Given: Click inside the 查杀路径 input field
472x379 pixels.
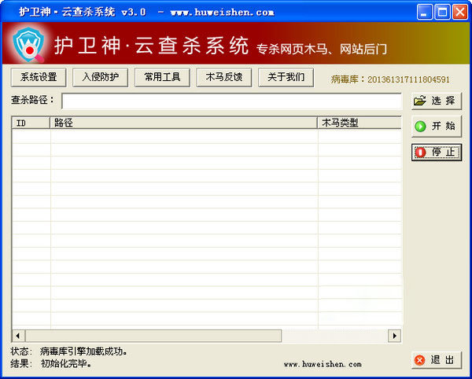Looking at the screenshot, I should (231, 101).
